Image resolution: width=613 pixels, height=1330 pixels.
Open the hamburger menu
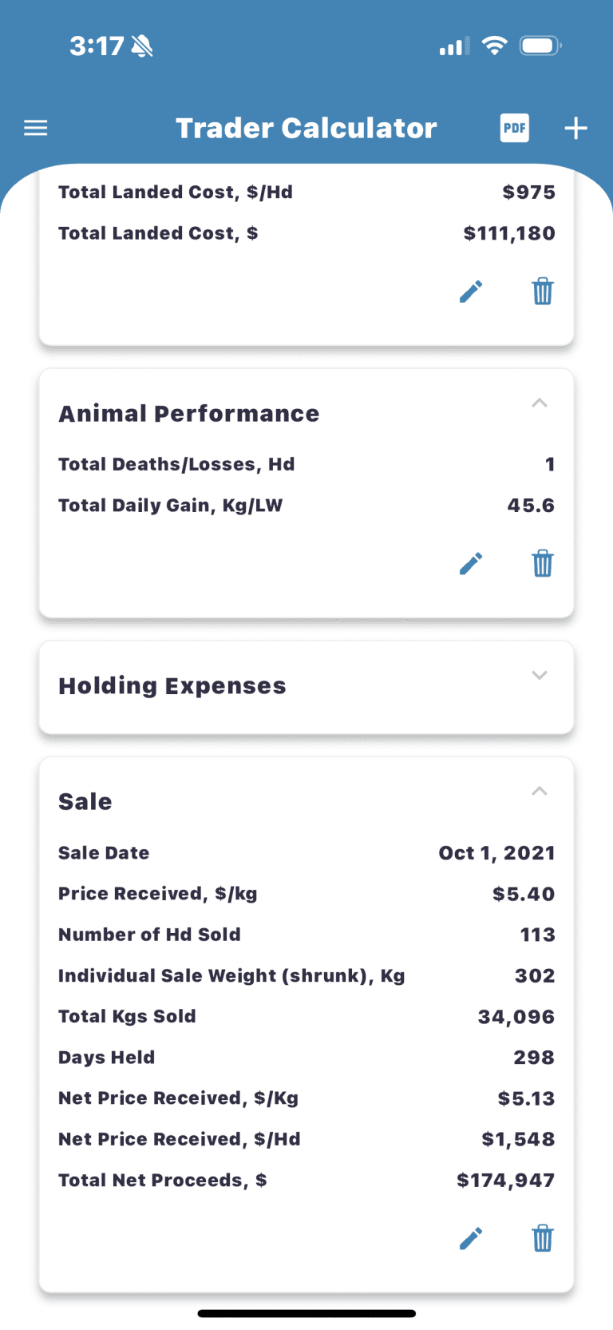click(36, 128)
